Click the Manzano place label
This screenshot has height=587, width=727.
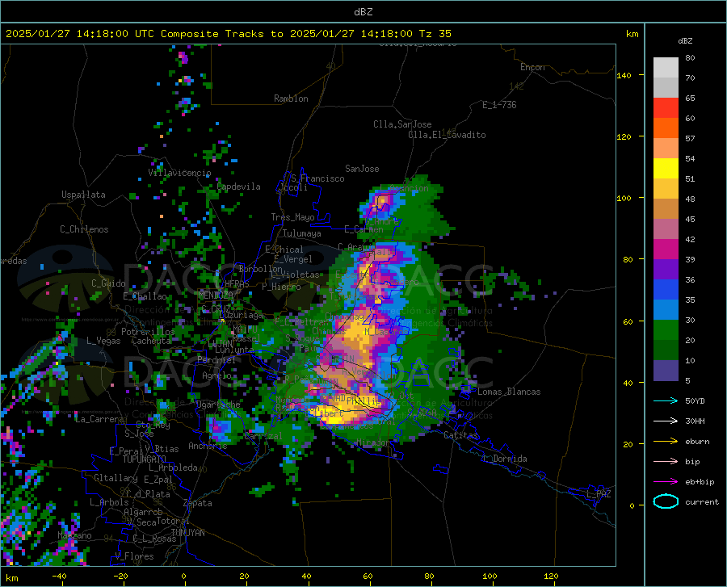[x=74, y=535]
